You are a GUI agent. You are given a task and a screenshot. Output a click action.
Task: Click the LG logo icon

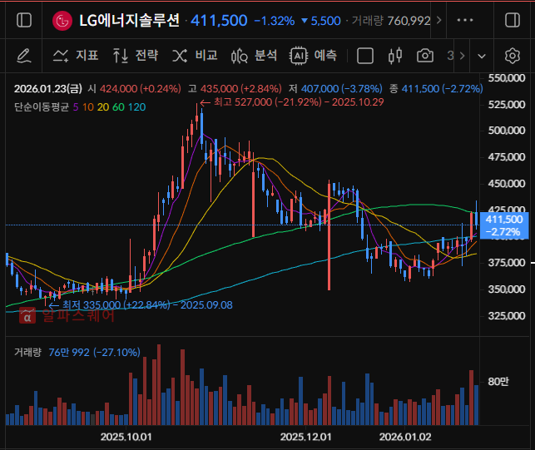click(62, 21)
